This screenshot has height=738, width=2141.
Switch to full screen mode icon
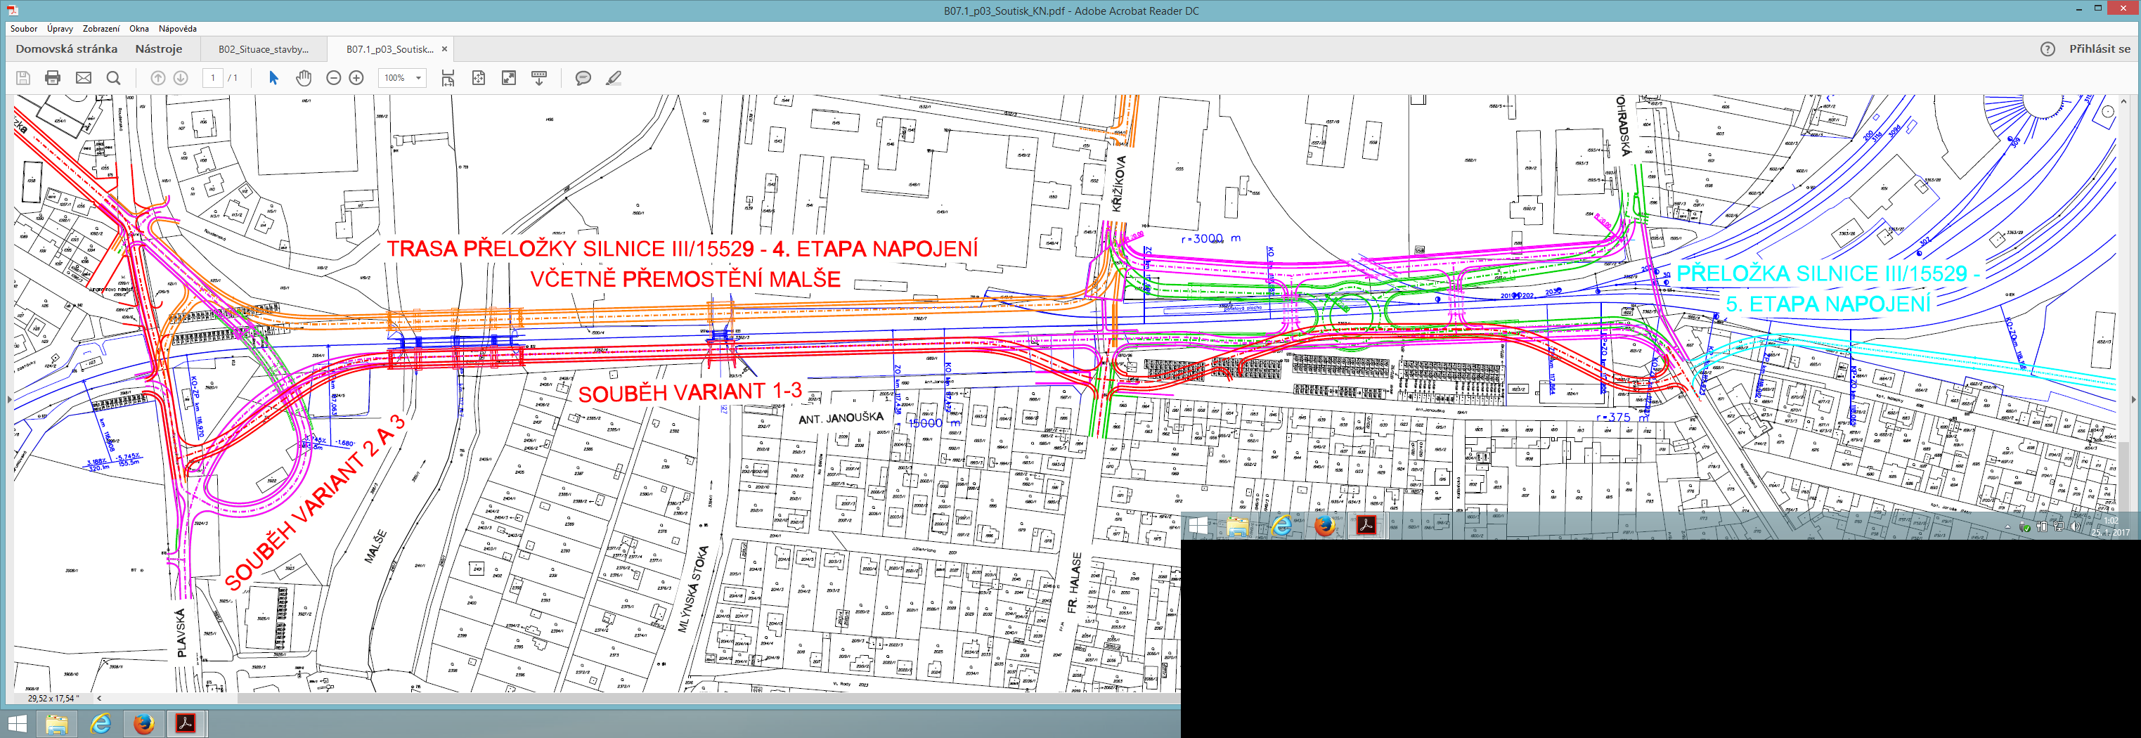pyautogui.click(x=509, y=78)
